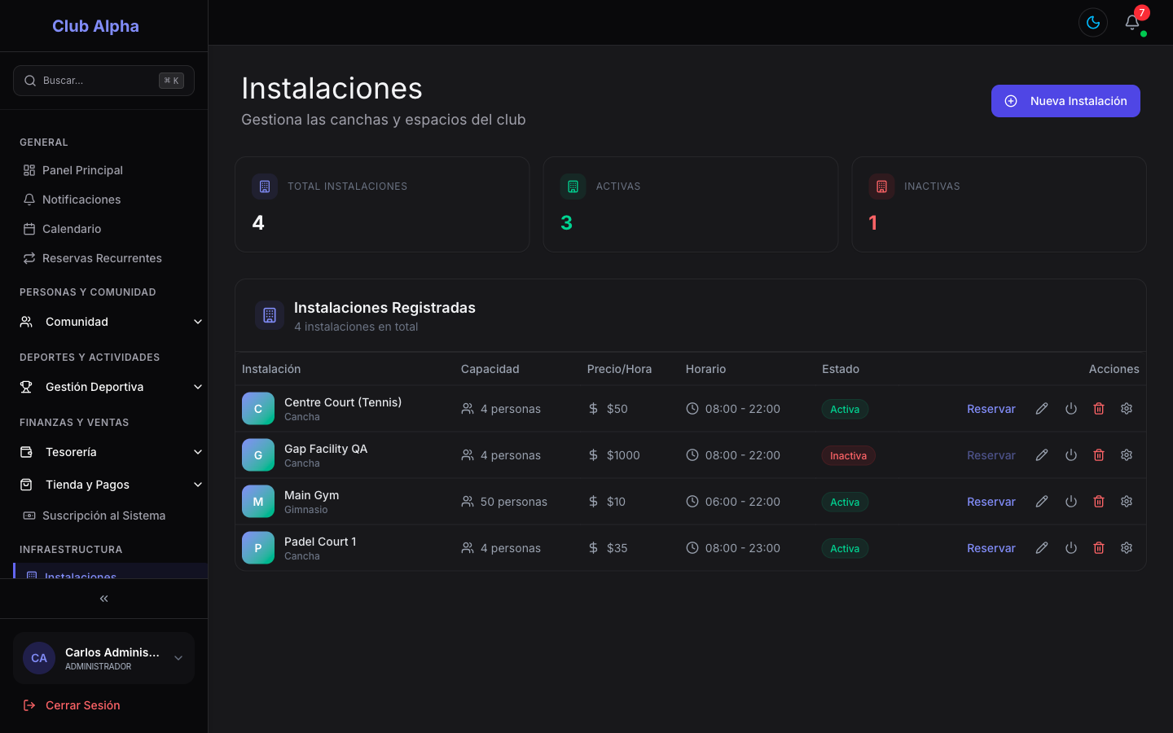Collapse the sidebar with double-chevron icon
Image resolution: width=1173 pixels, height=733 pixels.
(x=103, y=599)
